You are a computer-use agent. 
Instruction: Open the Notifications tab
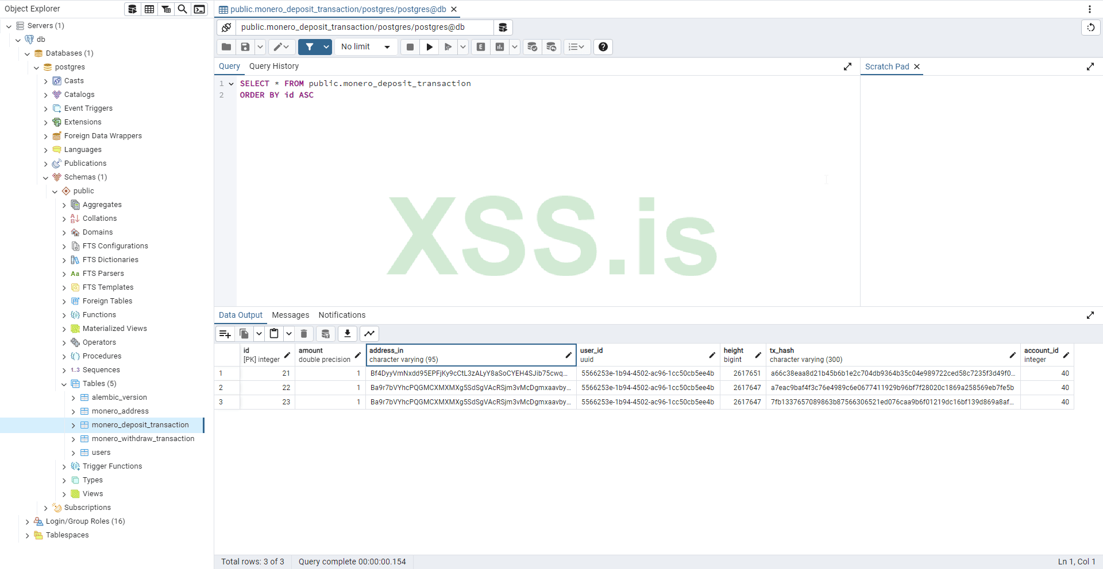(342, 315)
